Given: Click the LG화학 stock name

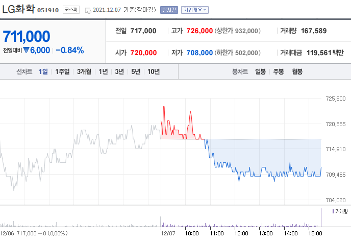Looking at the screenshot, I should click(x=18, y=9).
